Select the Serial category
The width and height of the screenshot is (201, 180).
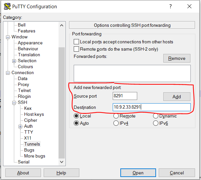(23, 162)
